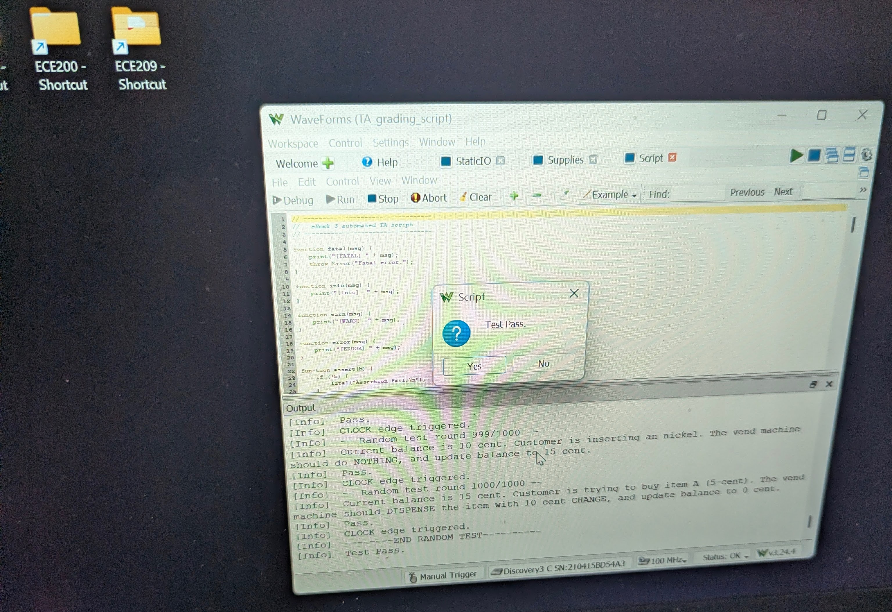Decrease script font size with minus icon
This screenshot has width=892, height=612.
537,196
